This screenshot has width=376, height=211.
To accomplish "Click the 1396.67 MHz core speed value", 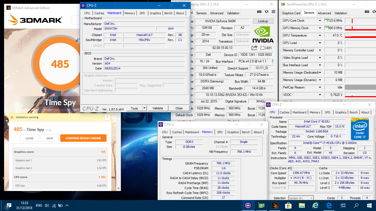I will pyautogui.click(x=301, y=173).
